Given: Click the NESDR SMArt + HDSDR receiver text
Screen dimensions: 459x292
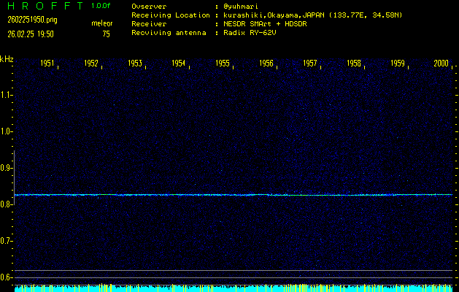Looking at the screenshot, I should coord(266,23).
